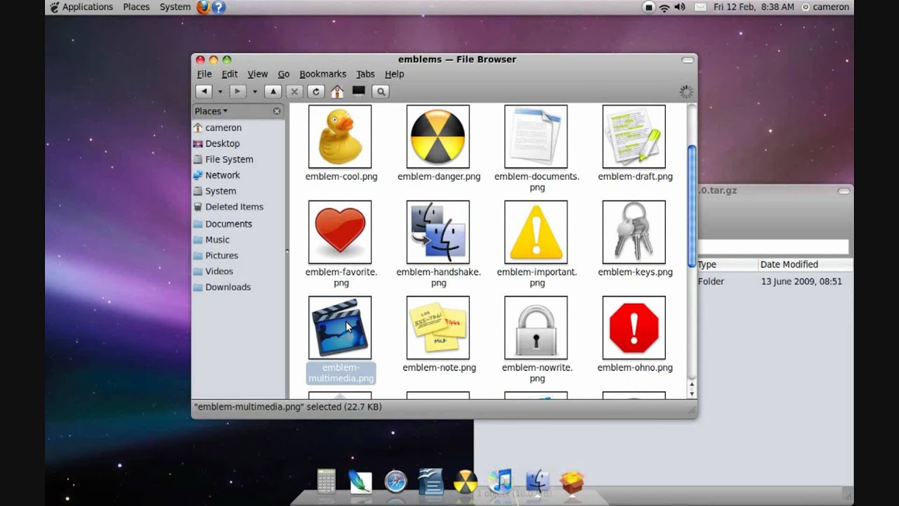Click the File Browser vertical scrollbar
Viewport: 899px width, 506px height.
tap(692, 206)
